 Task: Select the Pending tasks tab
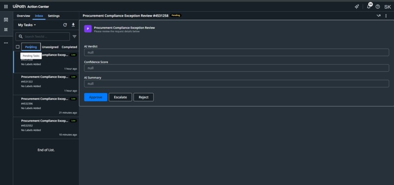tap(31, 47)
